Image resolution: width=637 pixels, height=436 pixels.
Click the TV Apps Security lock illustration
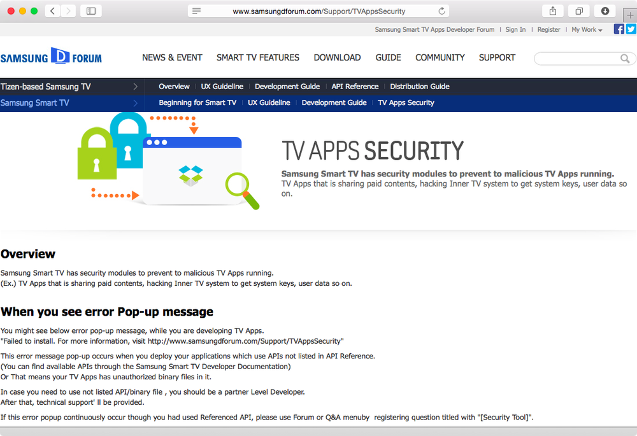(168, 161)
